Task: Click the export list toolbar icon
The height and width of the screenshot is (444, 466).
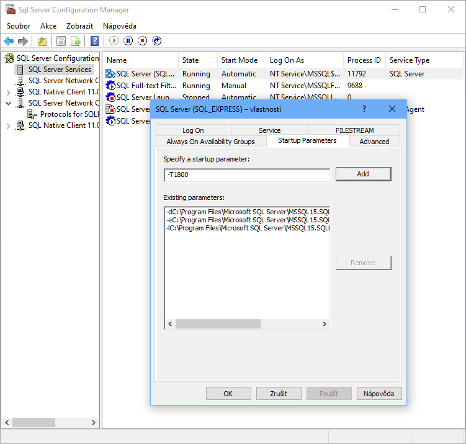Action: click(76, 41)
